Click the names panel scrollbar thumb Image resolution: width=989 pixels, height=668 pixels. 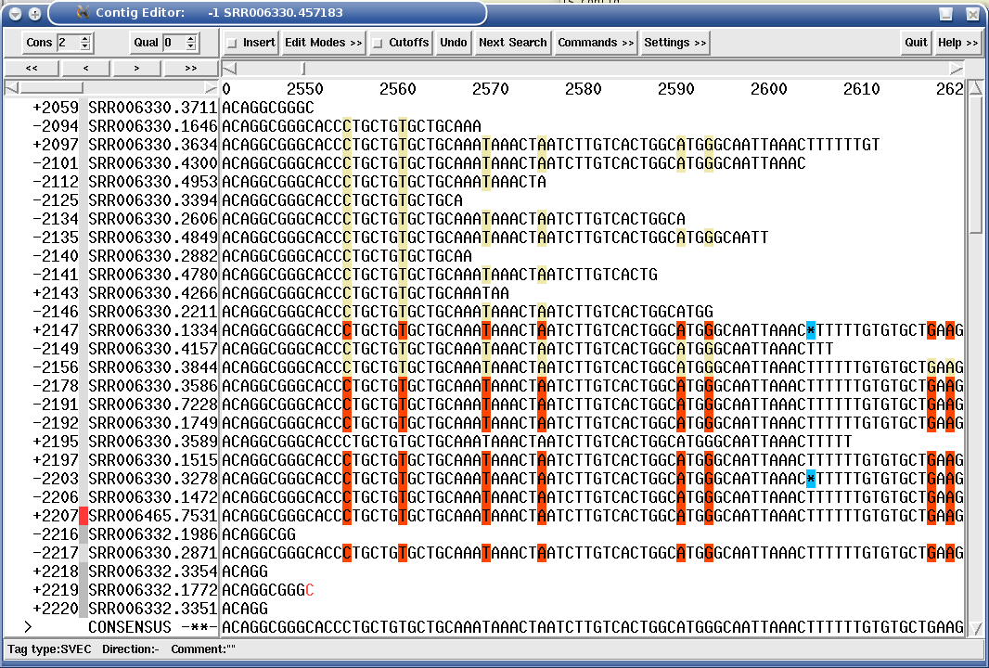click(x=51, y=88)
